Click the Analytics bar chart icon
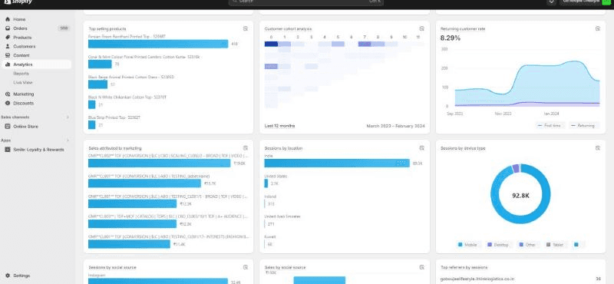The width and height of the screenshot is (614, 284). click(8, 64)
